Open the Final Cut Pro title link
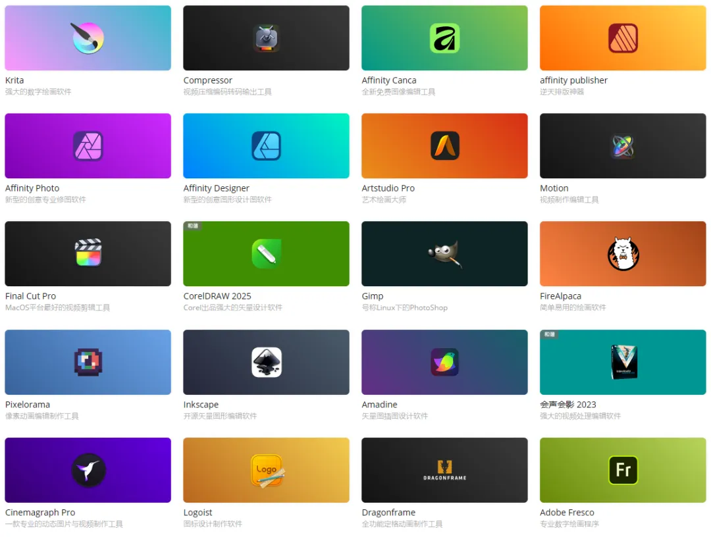Image resolution: width=711 pixels, height=537 pixels. 30,296
